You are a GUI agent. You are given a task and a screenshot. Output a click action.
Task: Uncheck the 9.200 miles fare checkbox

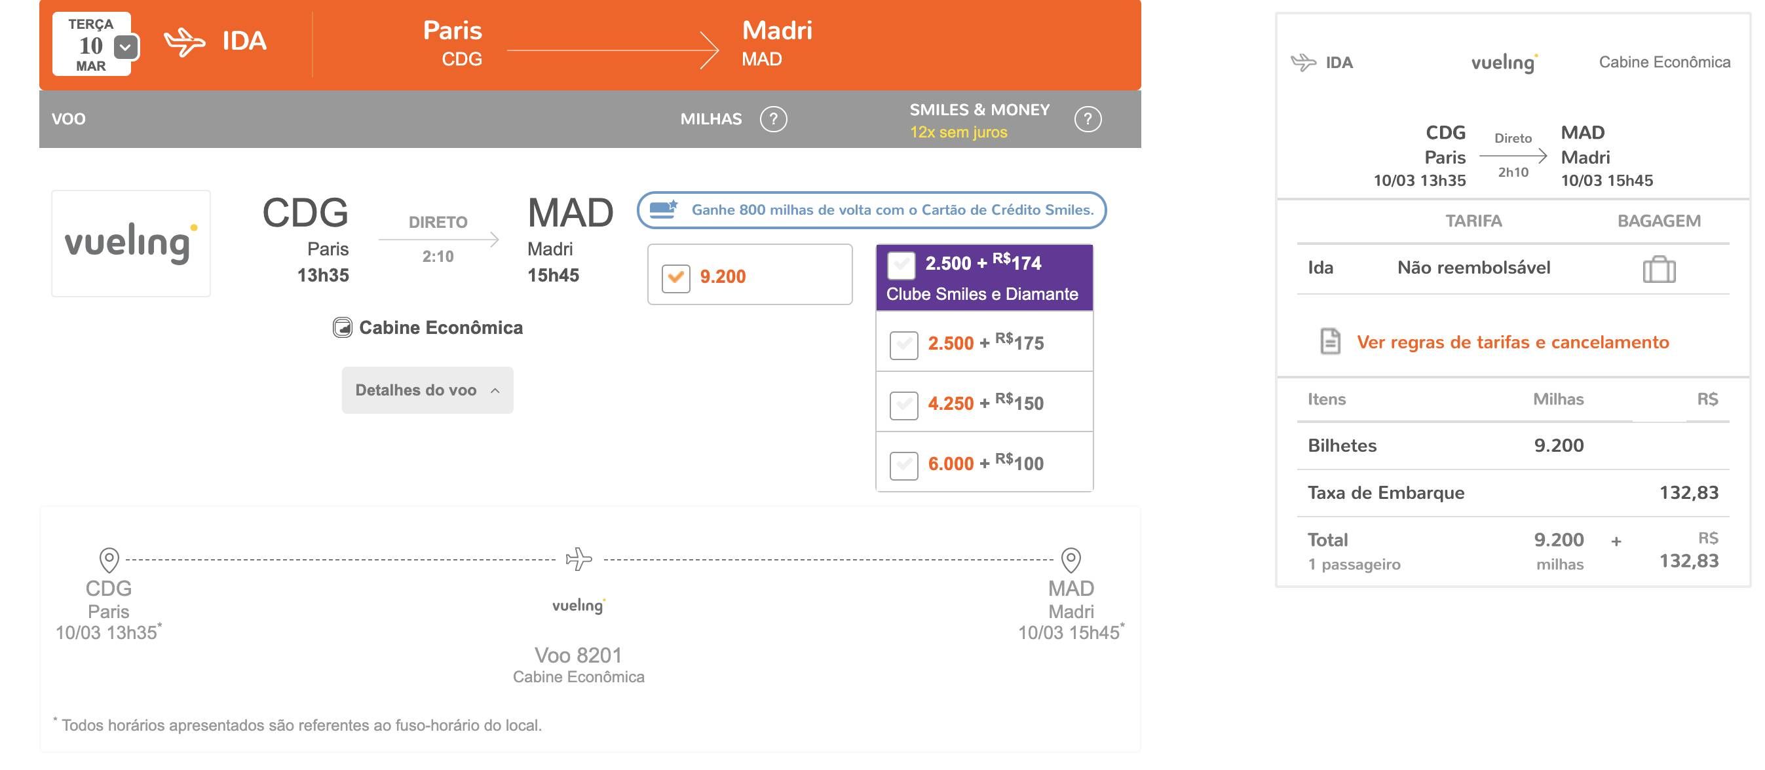click(x=675, y=278)
